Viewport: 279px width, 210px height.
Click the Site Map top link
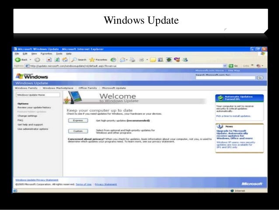pos(234,71)
